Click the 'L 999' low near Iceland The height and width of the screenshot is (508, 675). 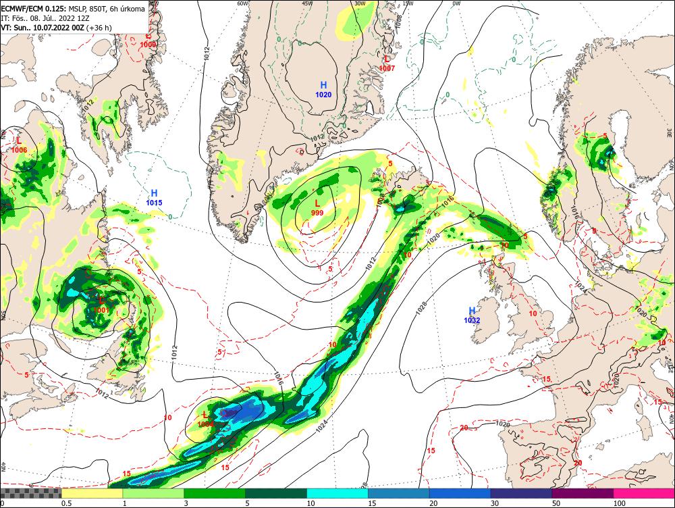(317, 207)
